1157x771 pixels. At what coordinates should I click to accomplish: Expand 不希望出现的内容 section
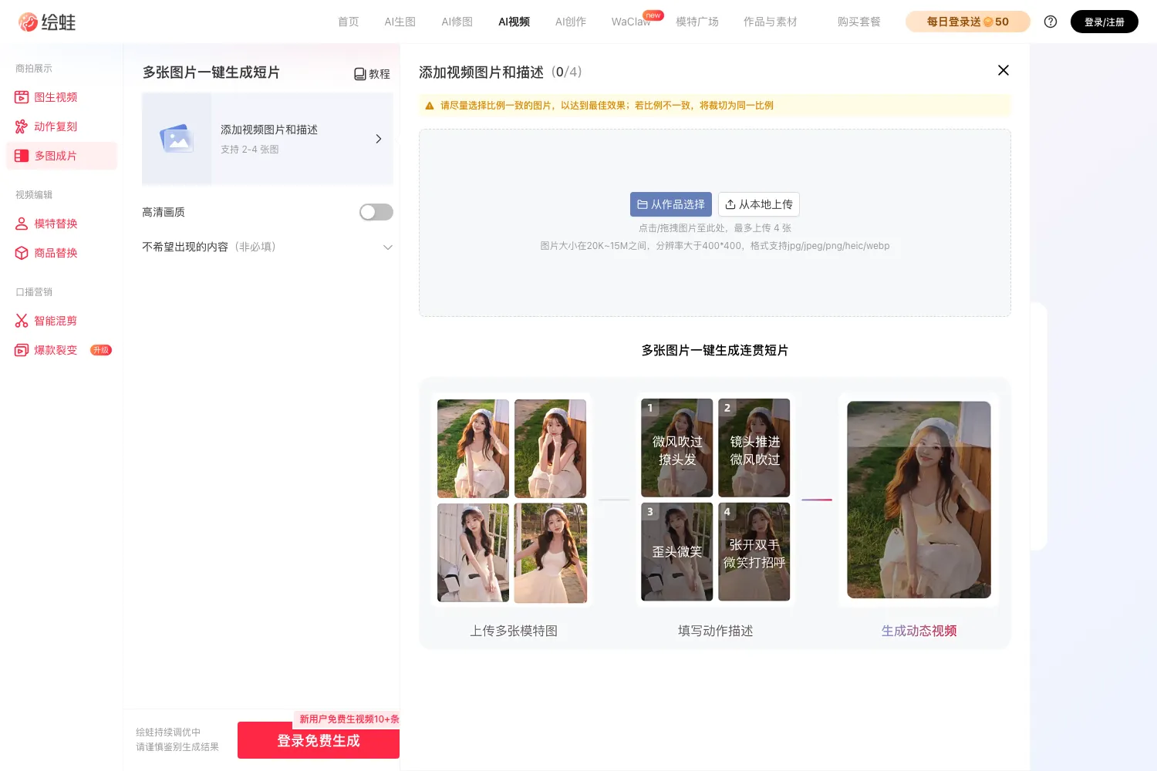(388, 247)
